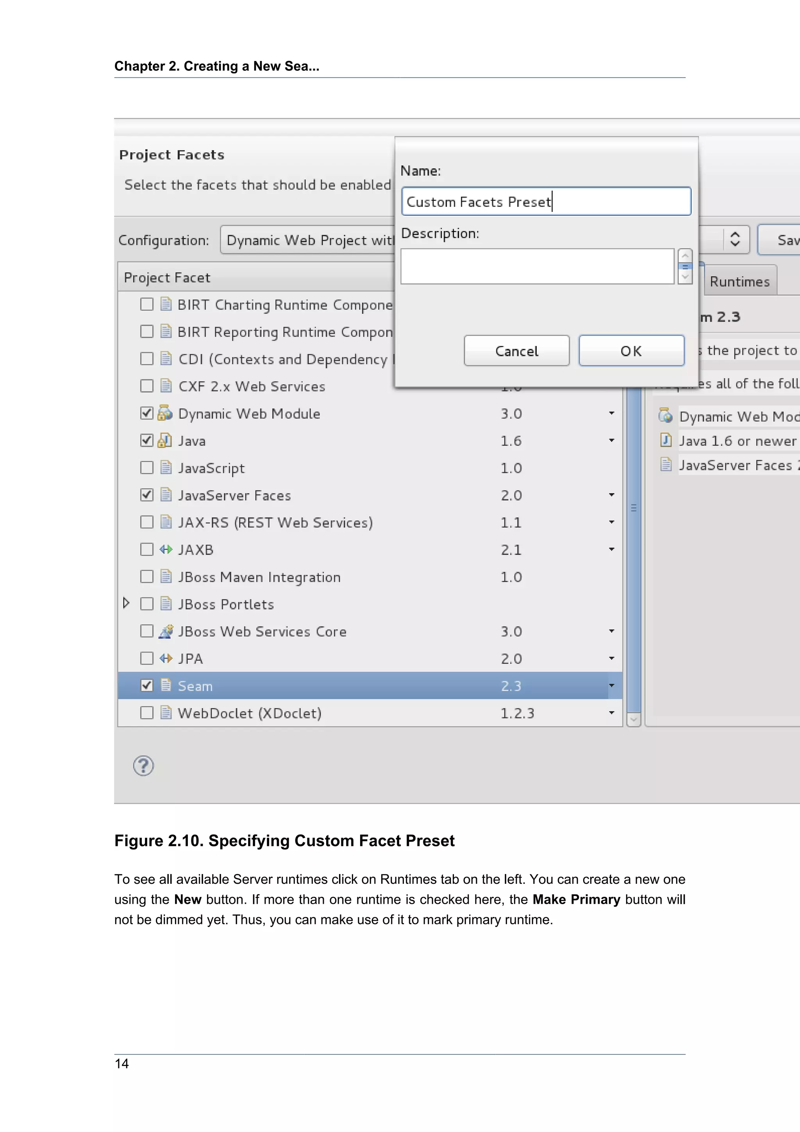Screen dimensions: 800x1132
Task: Click the WebDoclet version 1.2.3 value
Action: [517, 713]
